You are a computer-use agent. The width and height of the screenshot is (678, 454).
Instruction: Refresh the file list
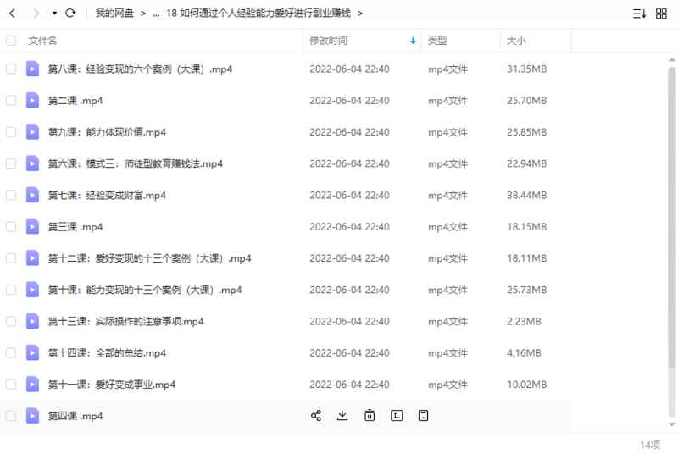pos(70,14)
